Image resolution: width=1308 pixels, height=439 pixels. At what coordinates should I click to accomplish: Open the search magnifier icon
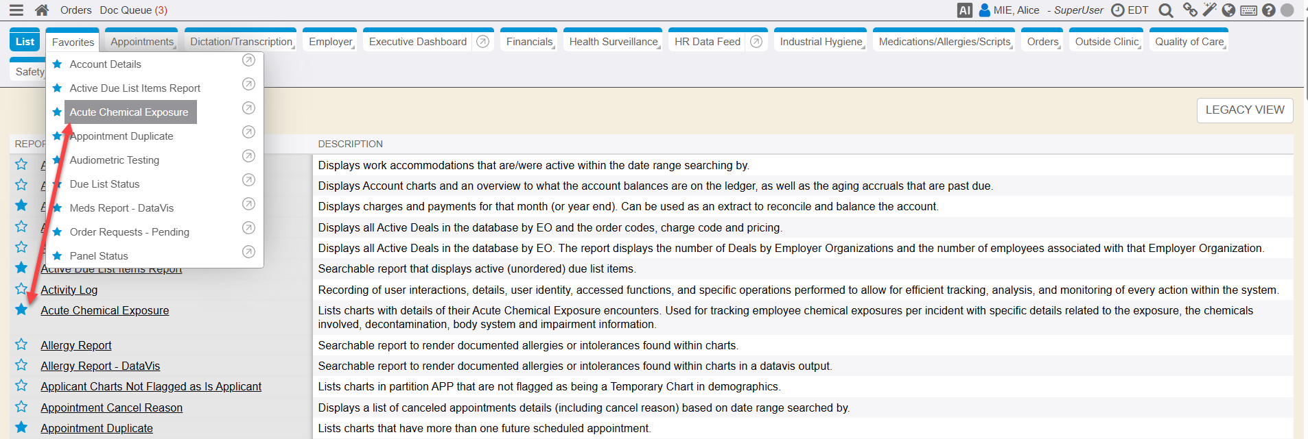click(1165, 10)
